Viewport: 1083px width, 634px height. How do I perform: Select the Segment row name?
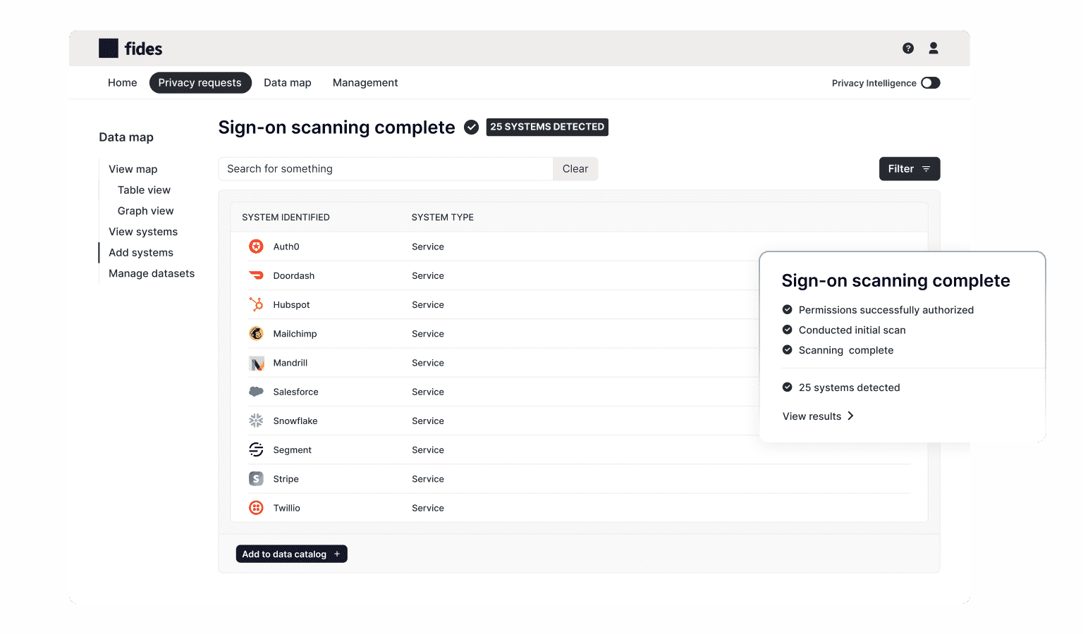pyautogui.click(x=292, y=450)
